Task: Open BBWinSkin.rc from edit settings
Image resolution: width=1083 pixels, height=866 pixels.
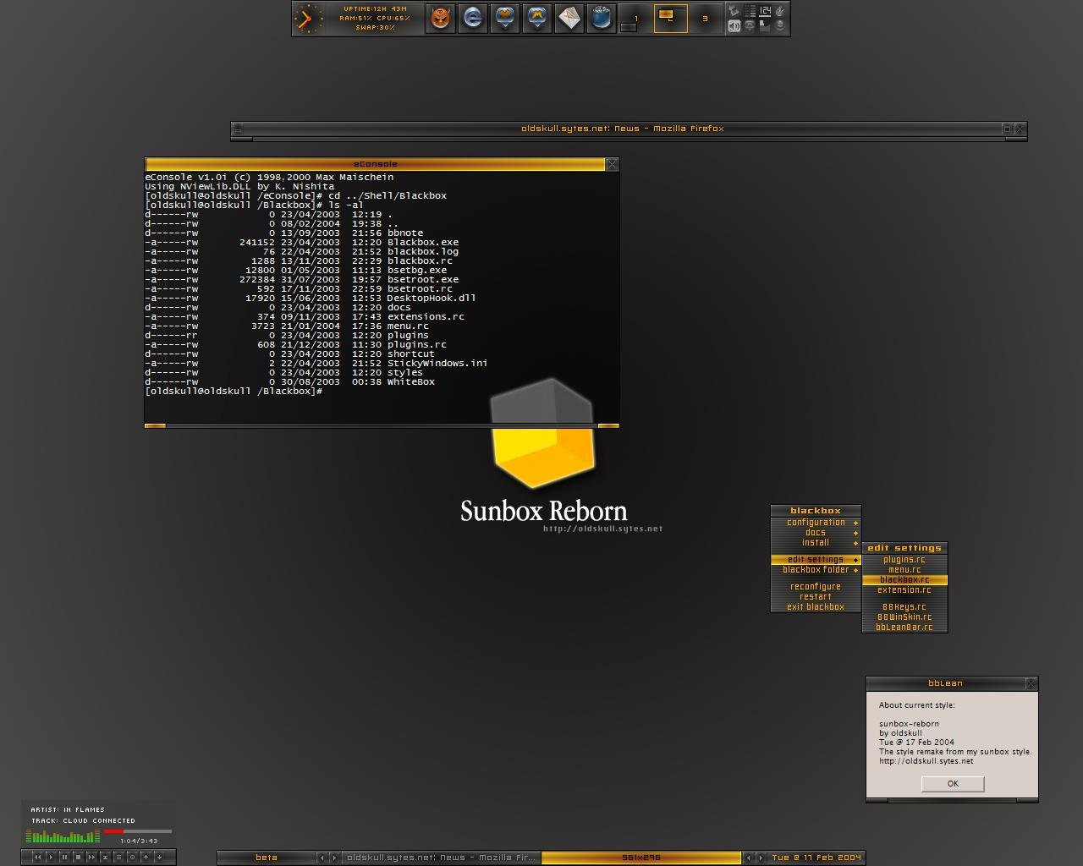Action: tap(904, 617)
